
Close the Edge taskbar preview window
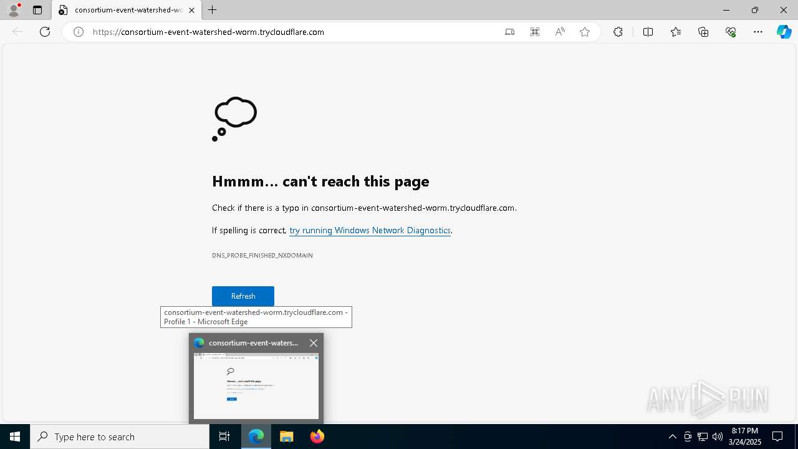[314, 343]
